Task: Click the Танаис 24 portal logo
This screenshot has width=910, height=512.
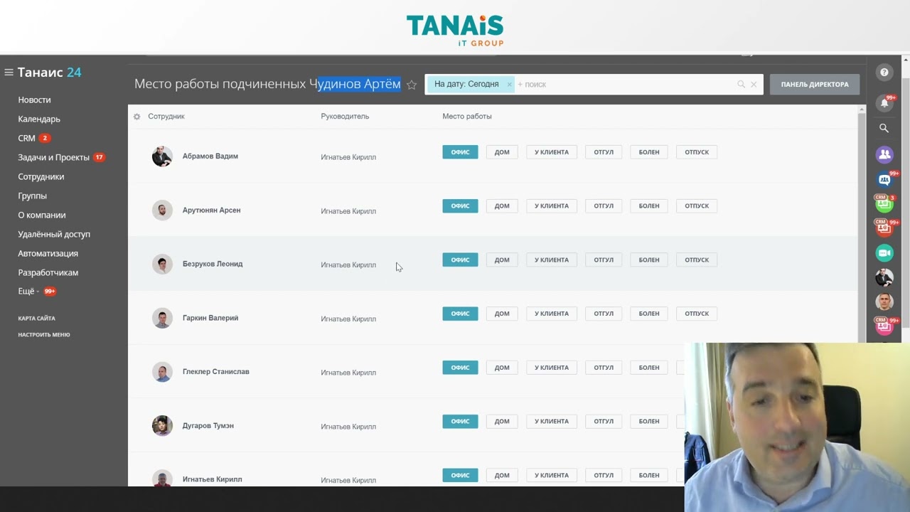Action: (49, 73)
